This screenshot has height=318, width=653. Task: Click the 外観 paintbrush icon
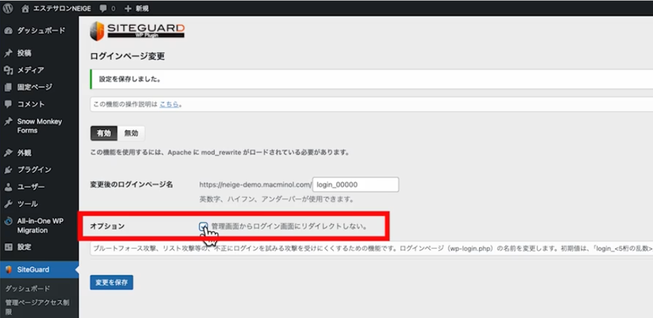(x=8, y=153)
